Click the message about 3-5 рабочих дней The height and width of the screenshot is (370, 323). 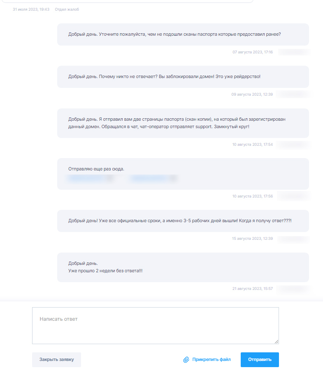[183, 221]
